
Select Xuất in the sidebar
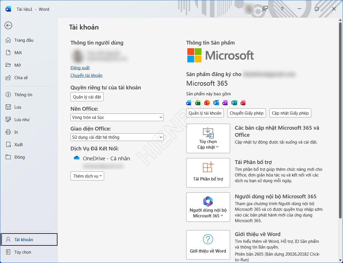[x=29, y=144]
